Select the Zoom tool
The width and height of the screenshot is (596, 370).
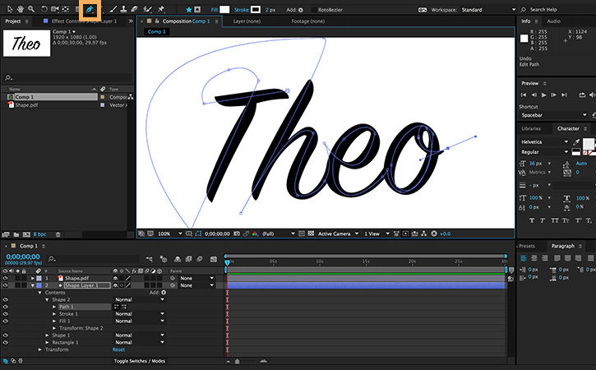tap(31, 9)
